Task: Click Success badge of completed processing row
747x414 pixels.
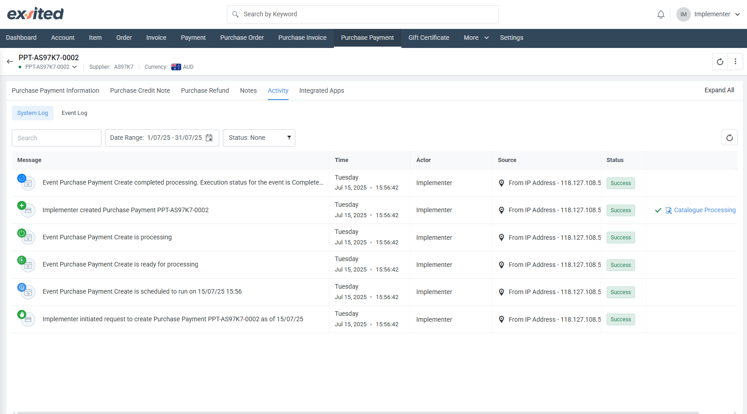Action: (x=621, y=183)
